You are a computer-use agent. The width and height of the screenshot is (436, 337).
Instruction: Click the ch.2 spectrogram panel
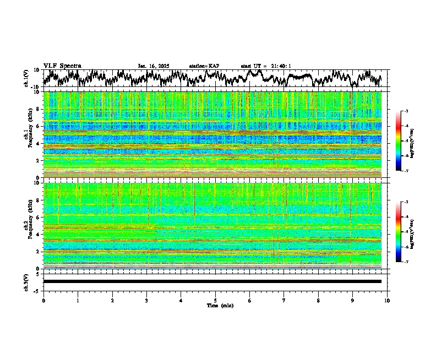[212, 226]
